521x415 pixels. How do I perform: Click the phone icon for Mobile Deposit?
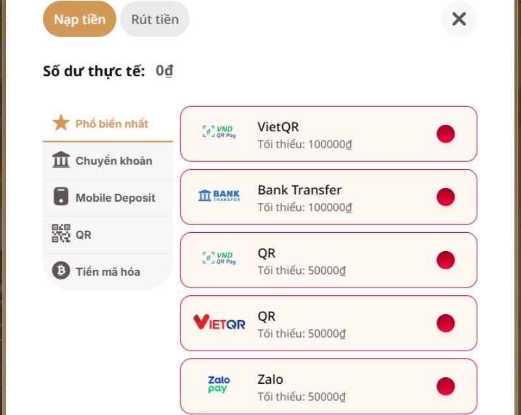[61, 197]
